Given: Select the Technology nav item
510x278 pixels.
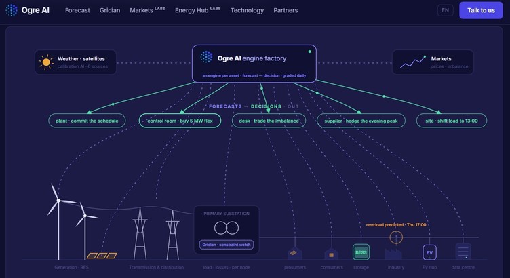Looking at the screenshot, I should coord(247,10).
